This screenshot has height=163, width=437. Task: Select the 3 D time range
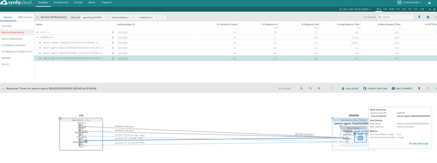[415, 9]
